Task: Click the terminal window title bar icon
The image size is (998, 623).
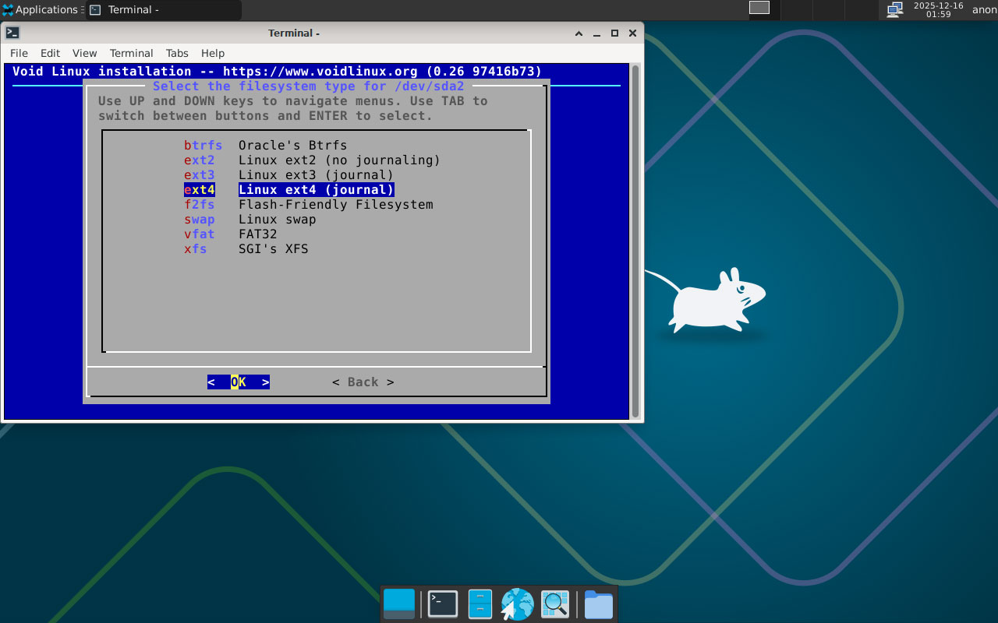Action: coord(12,33)
